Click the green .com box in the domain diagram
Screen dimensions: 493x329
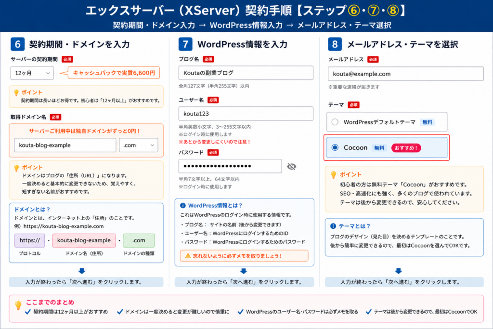click(139, 241)
